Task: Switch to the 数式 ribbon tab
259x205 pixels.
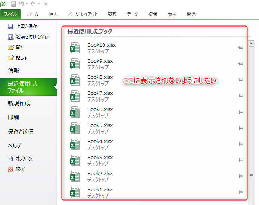Action: [x=112, y=14]
